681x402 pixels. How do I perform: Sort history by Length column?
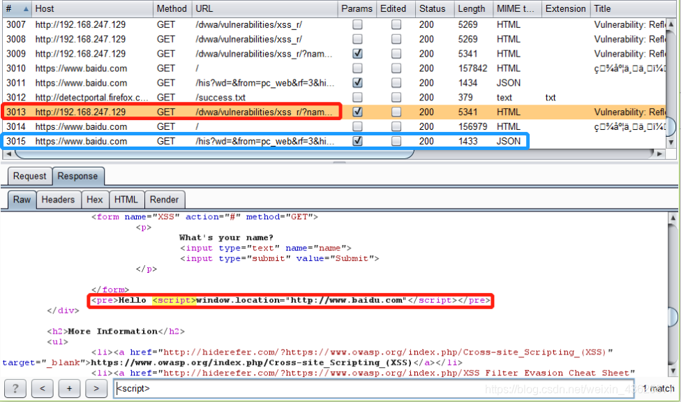point(473,8)
